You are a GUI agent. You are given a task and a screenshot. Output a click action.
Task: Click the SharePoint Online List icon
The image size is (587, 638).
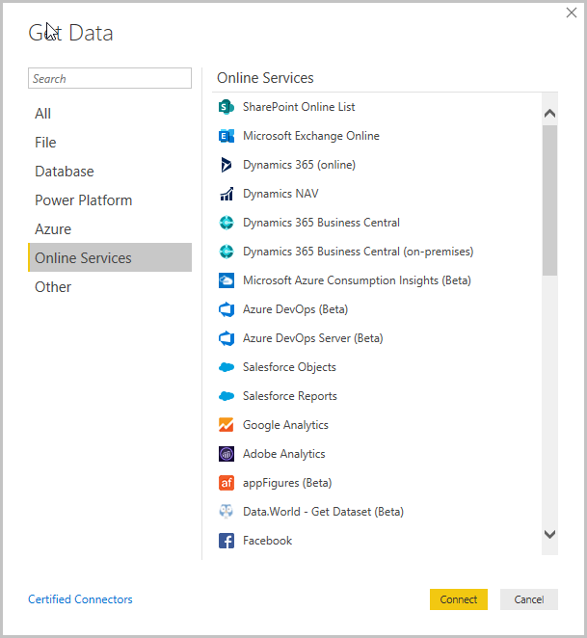(227, 107)
